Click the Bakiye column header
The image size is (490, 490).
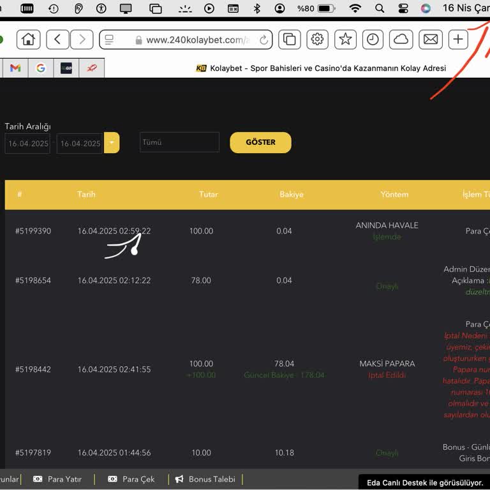(x=292, y=195)
